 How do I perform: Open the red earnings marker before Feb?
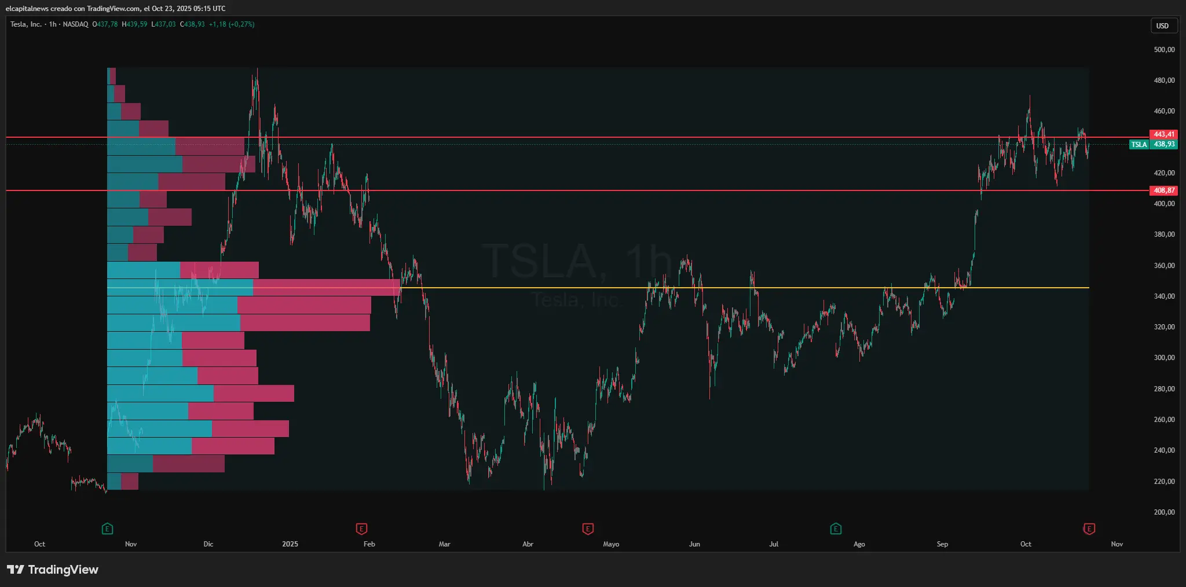point(361,529)
